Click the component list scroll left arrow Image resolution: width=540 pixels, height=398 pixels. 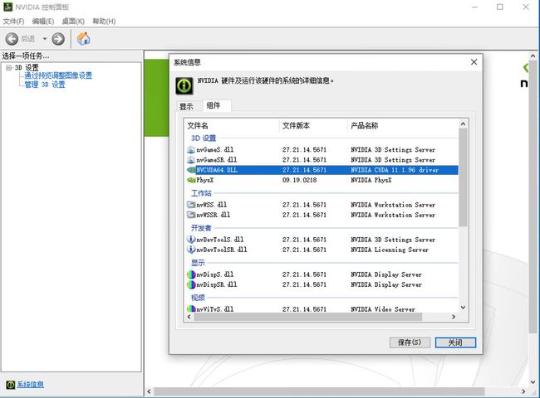(189, 317)
